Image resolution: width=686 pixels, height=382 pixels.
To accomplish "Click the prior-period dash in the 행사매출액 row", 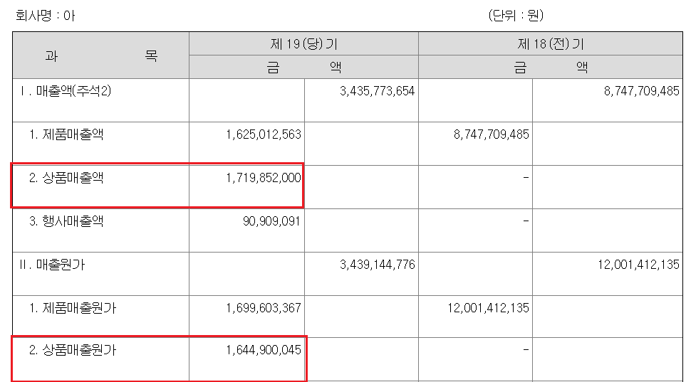I will click(x=526, y=221).
